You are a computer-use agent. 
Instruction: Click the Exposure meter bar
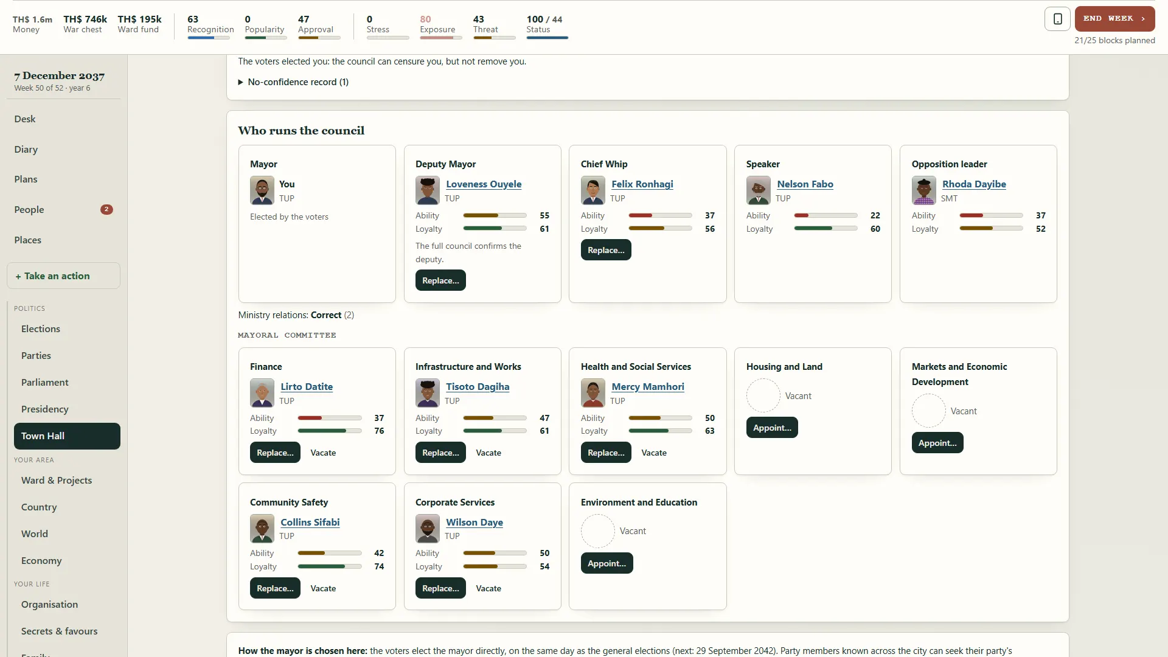pos(440,38)
